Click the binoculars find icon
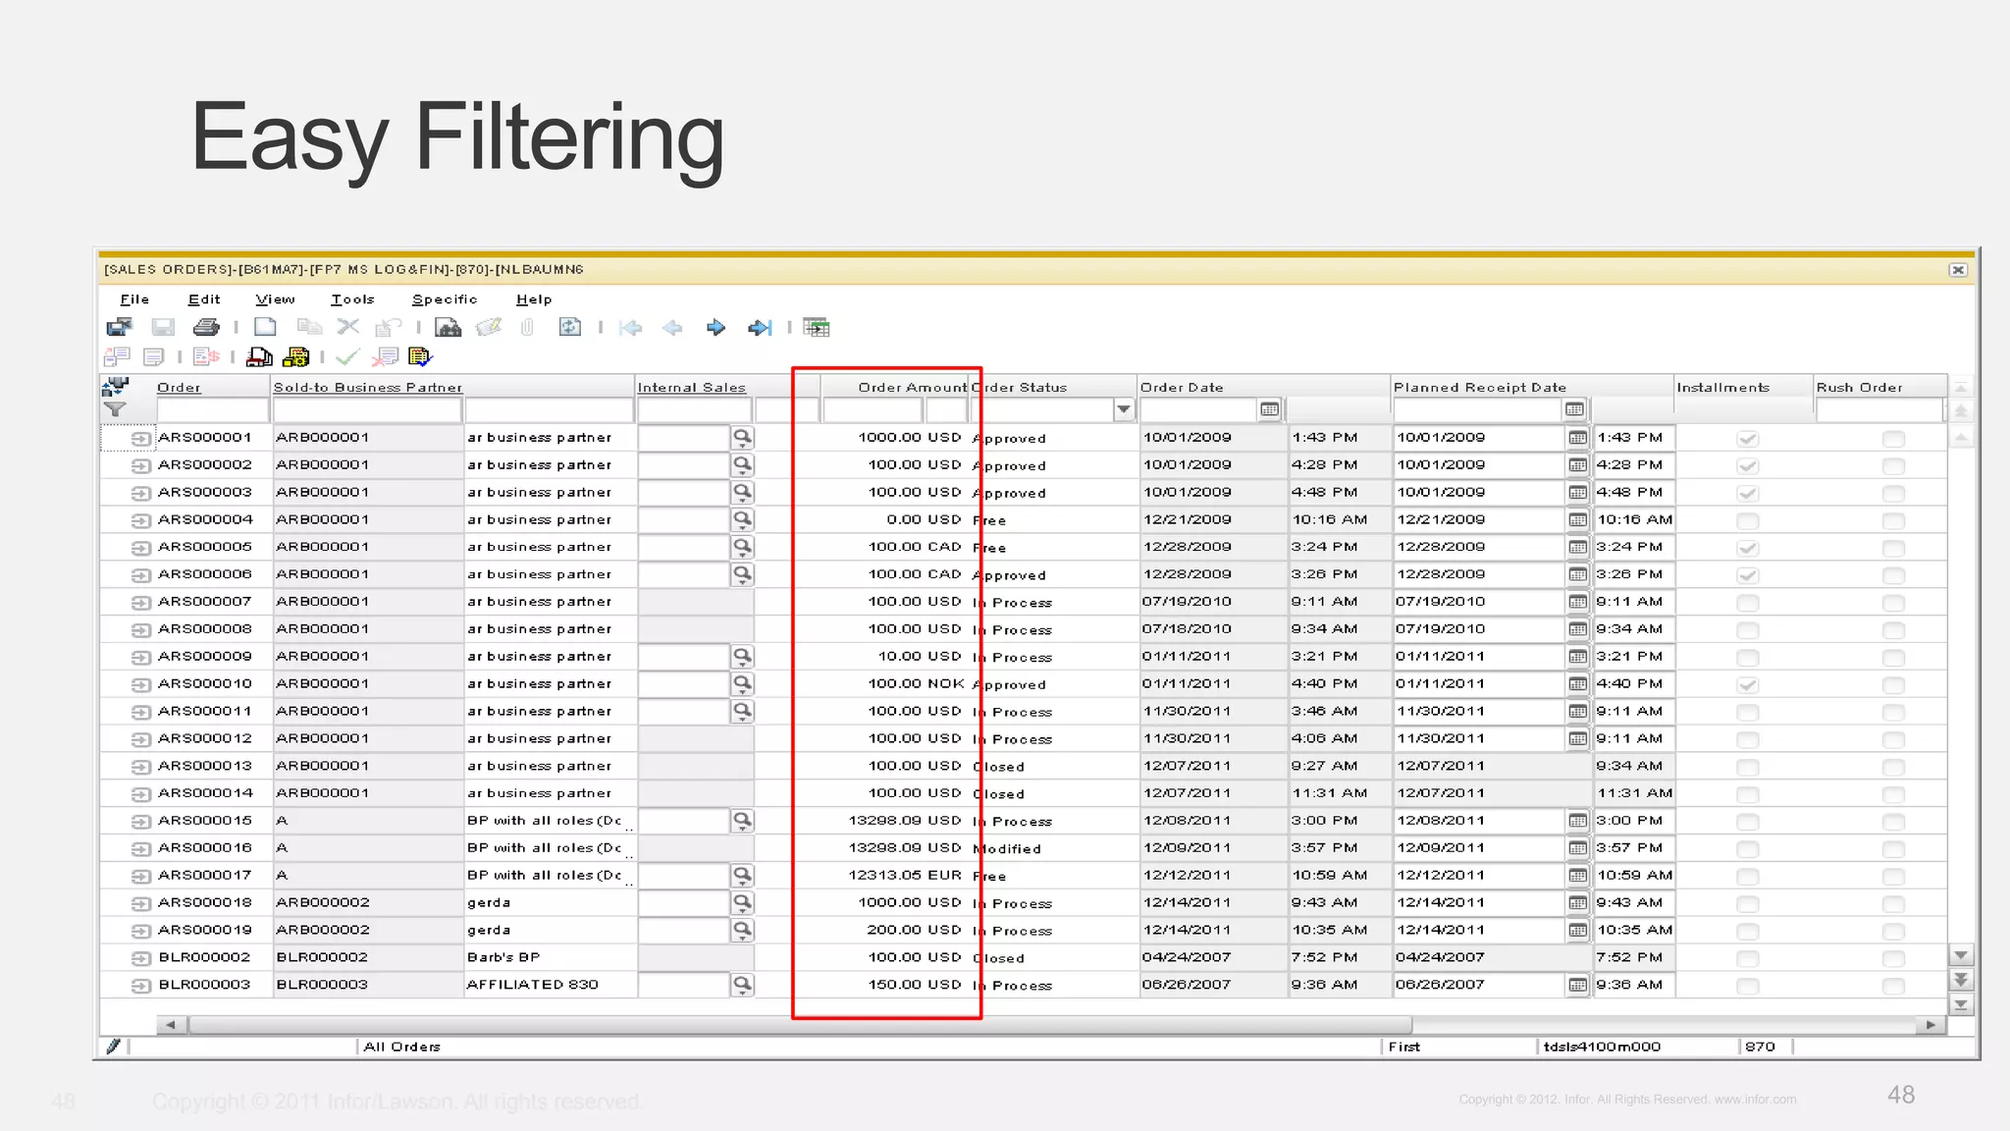The image size is (2010, 1131). 449,327
